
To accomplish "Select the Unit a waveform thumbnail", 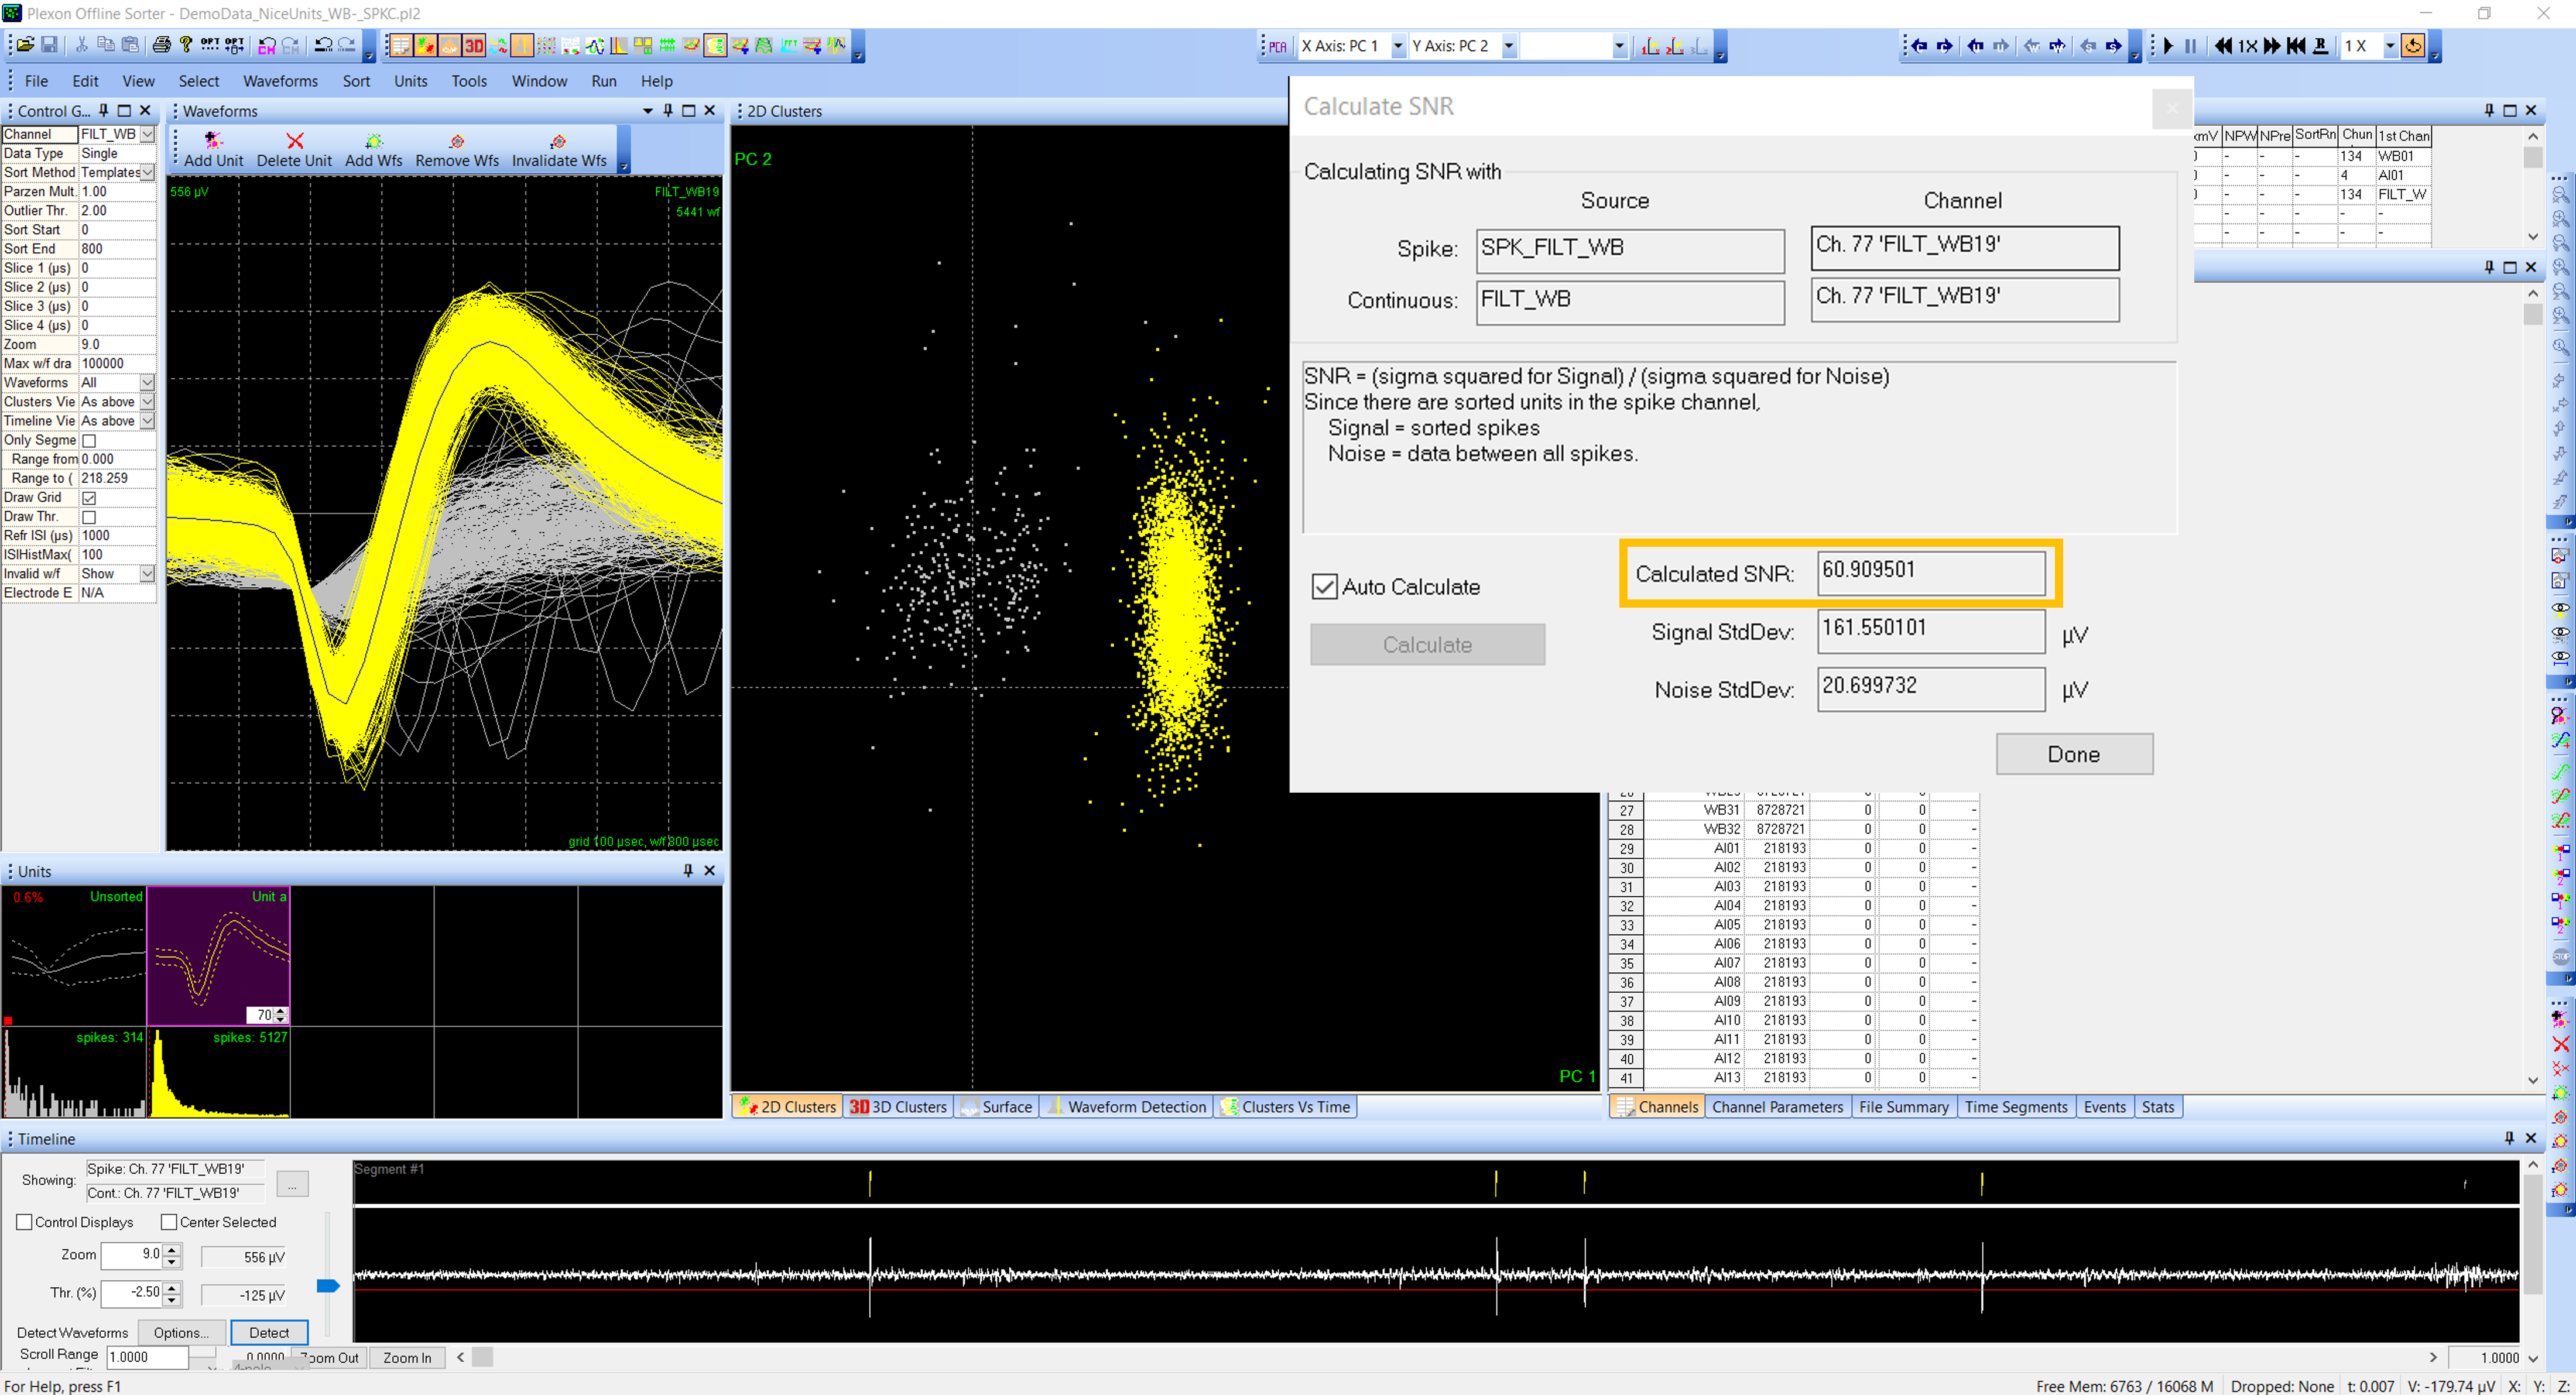I will [219, 955].
